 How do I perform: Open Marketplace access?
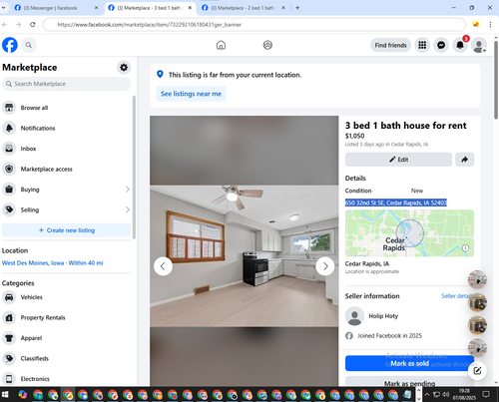(x=67, y=169)
